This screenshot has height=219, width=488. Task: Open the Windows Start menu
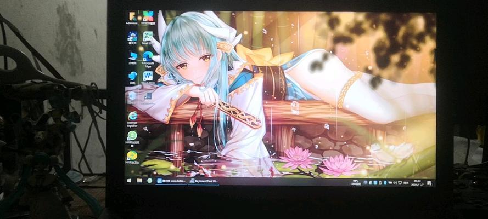[129, 180]
